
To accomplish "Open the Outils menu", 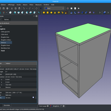I will coord(19,5).
